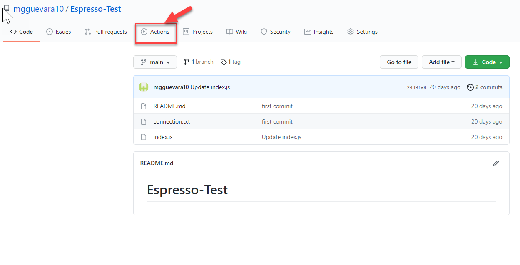Open first commit message for connection.txt
Image resolution: width=520 pixels, height=265 pixels.
277,121
